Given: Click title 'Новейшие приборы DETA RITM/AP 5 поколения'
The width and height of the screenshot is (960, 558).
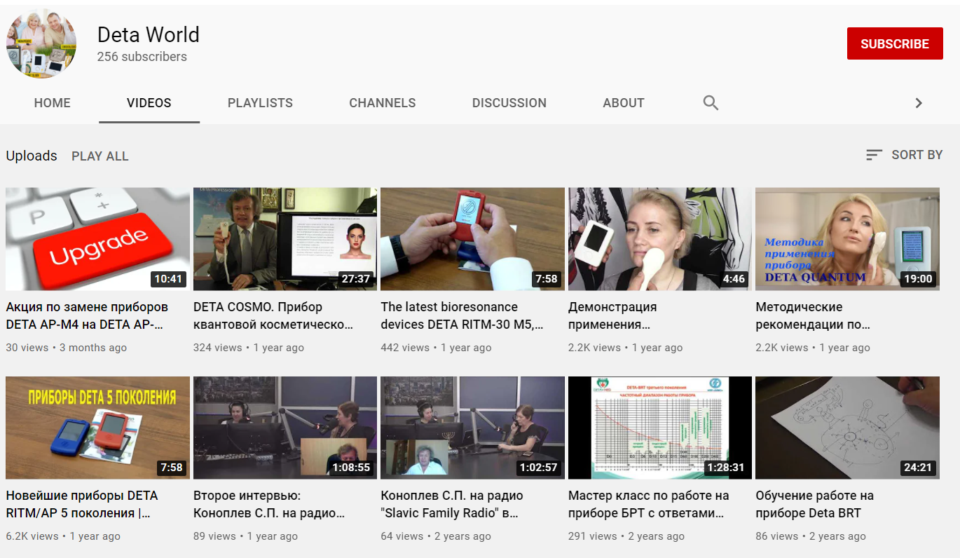Looking at the screenshot, I should 82,505.
